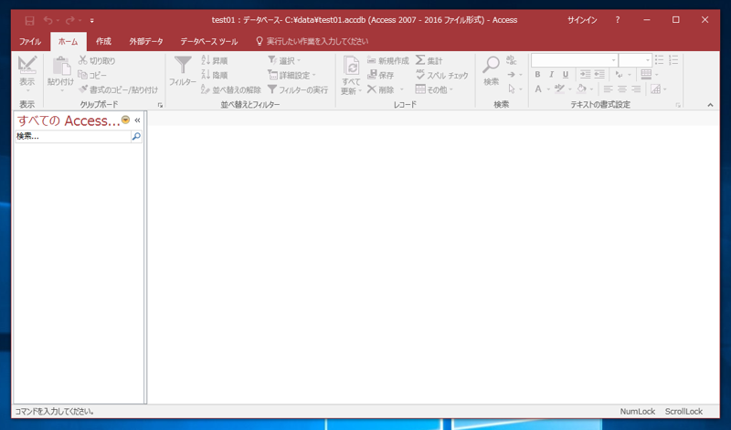Align text left

pyautogui.click(x=608, y=89)
